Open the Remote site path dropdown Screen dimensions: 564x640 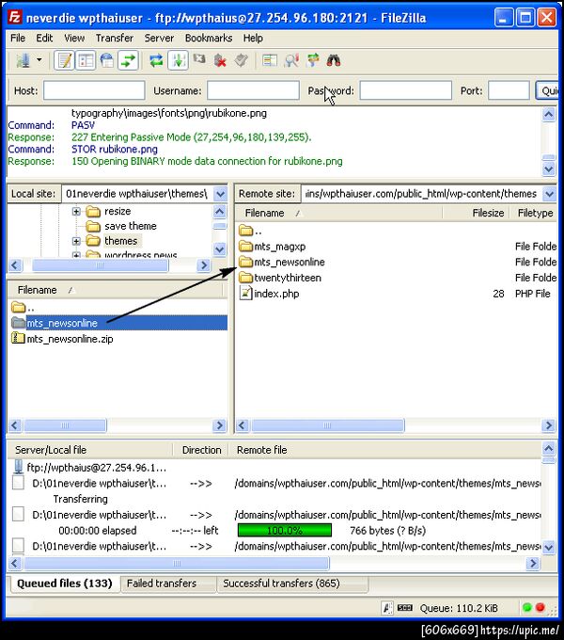[x=549, y=194]
